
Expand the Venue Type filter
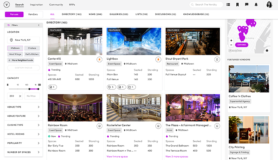click(x=24, y=107)
